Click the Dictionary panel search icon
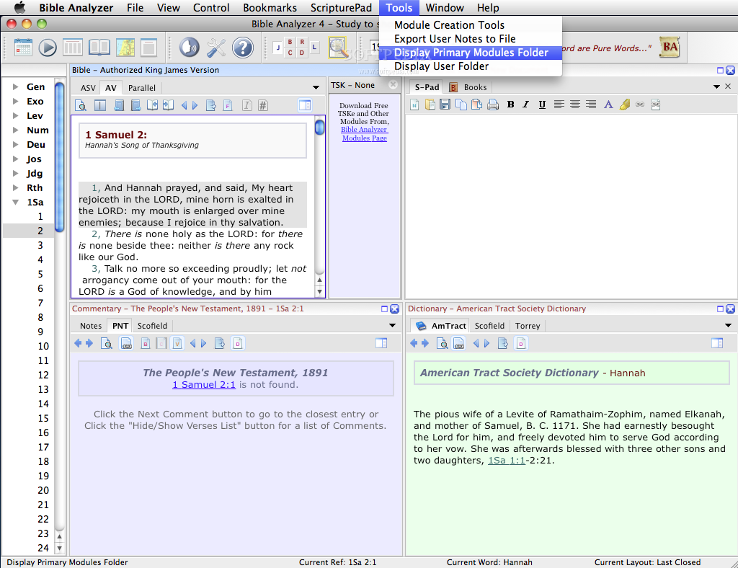Image resolution: width=738 pixels, height=568 pixels. [442, 343]
